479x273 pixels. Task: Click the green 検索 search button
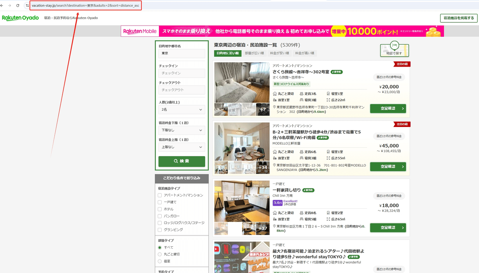pos(182,161)
